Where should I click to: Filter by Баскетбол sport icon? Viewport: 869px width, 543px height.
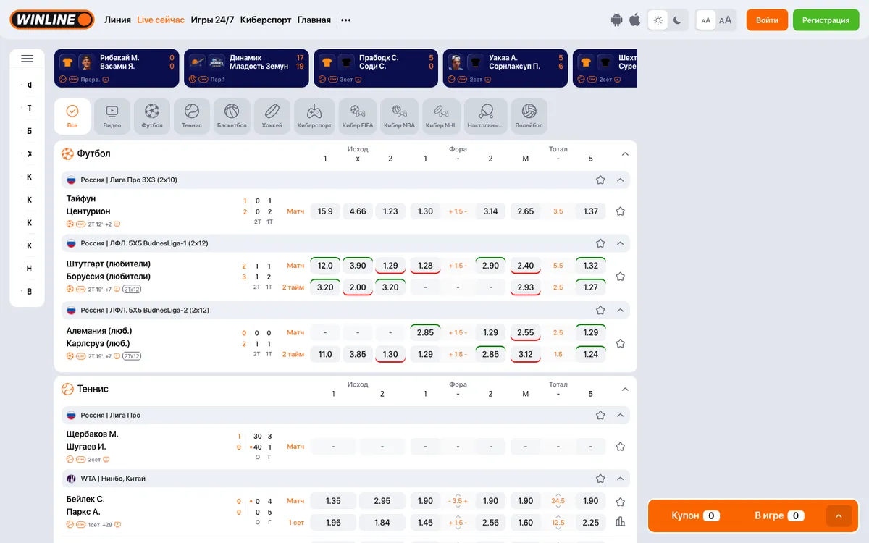tap(232, 117)
